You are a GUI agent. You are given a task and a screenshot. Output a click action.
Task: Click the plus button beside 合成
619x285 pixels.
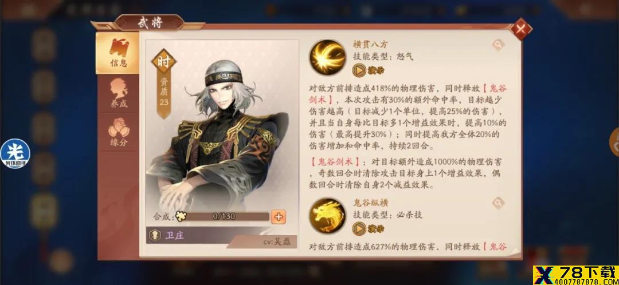tap(279, 216)
